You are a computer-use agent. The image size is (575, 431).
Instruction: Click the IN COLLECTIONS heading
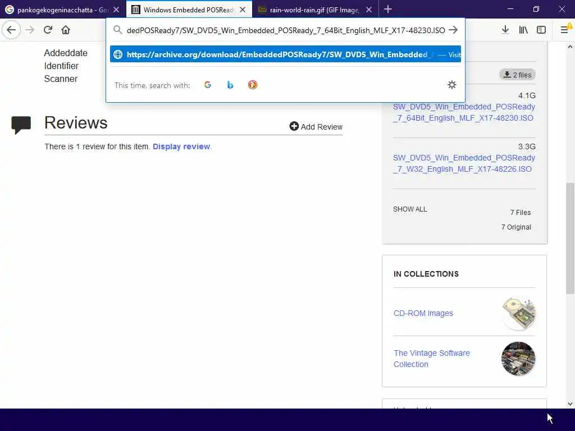coord(426,274)
